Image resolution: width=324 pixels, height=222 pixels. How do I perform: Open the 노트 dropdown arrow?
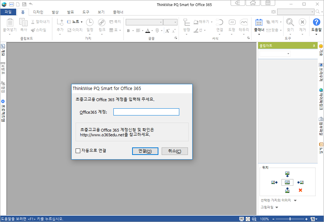[82, 22]
